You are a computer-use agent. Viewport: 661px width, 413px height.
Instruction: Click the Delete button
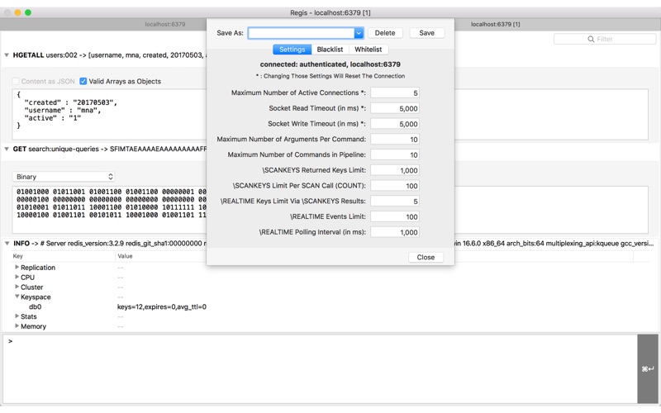coord(385,33)
